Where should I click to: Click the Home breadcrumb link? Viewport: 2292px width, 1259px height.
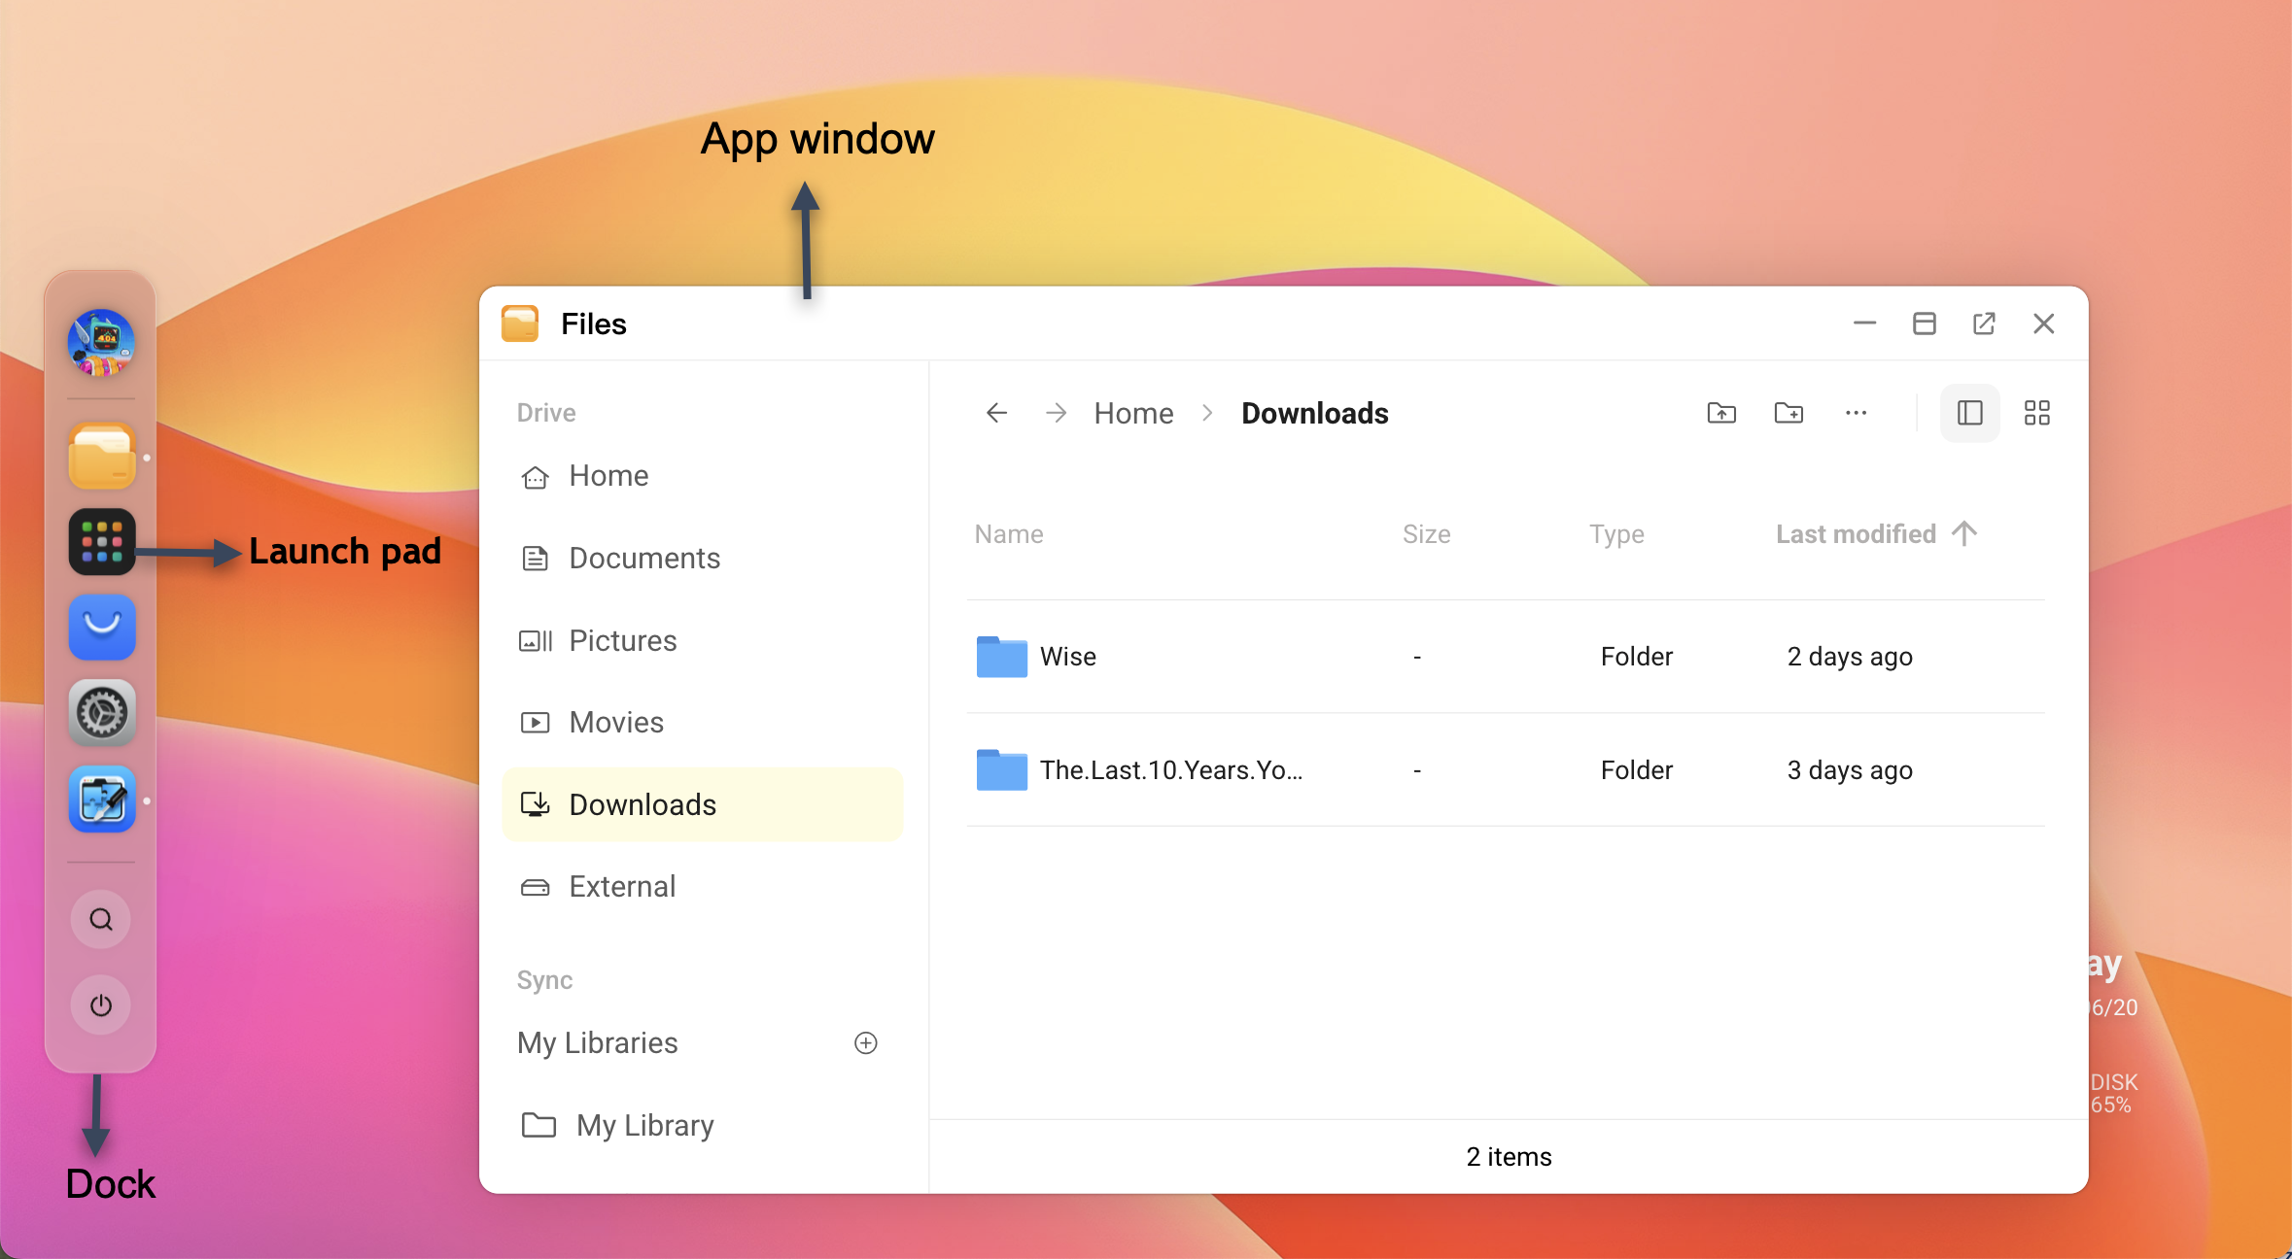(1133, 413)
